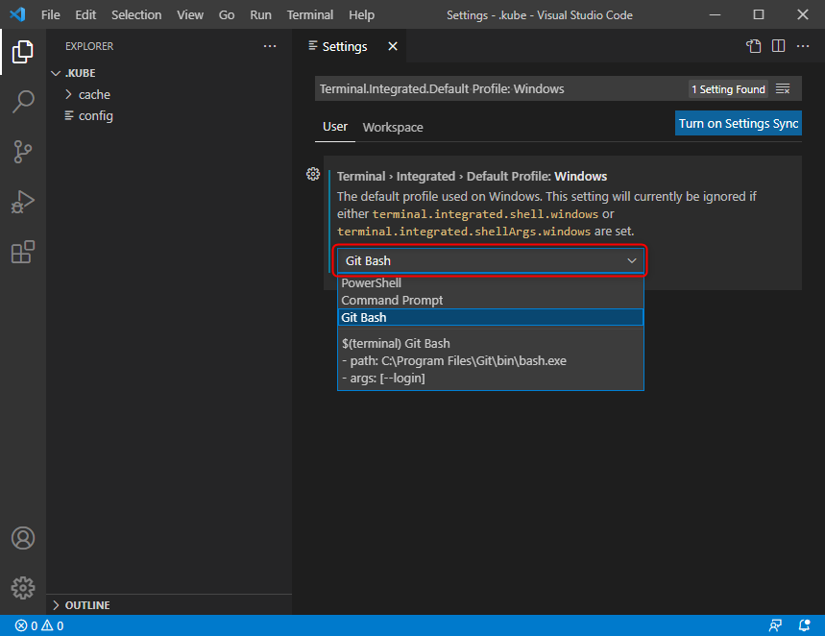Expand the cache folder in Explorer
Screen dimensions: 825x636
[x=93, y=93]
